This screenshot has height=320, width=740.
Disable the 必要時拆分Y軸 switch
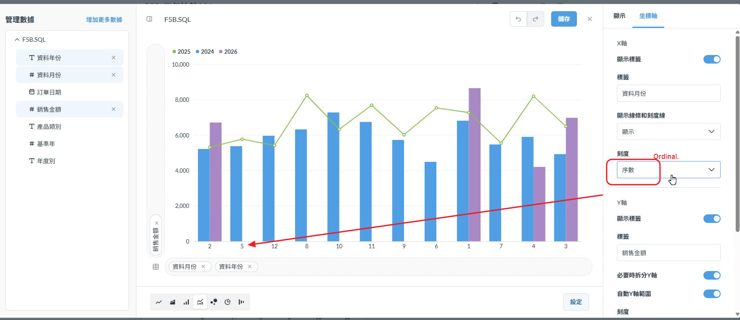(x=712, y=275)
